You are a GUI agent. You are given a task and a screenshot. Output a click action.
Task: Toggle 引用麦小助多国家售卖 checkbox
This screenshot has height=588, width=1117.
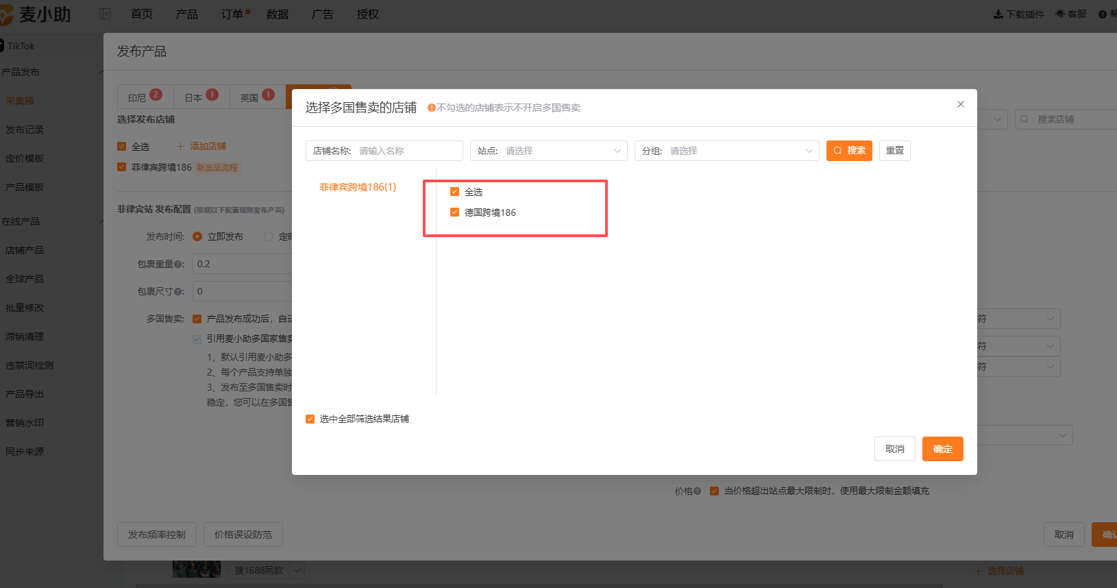pos(197,339)
